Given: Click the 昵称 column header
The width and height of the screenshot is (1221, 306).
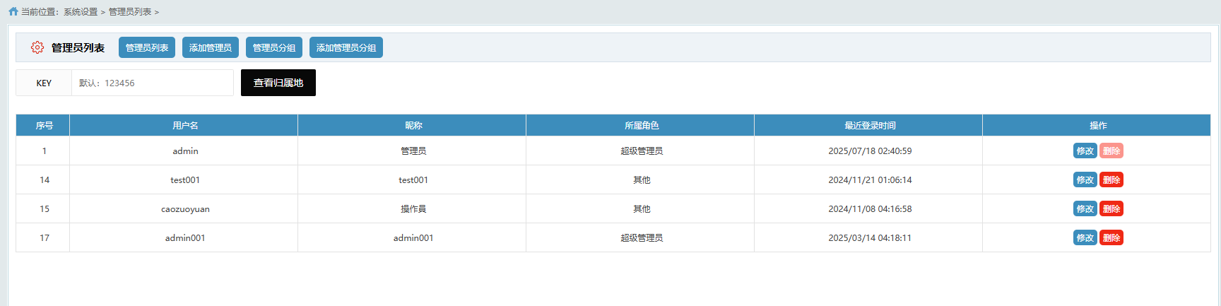Looking at the screenshot, I should coord(412,125).
